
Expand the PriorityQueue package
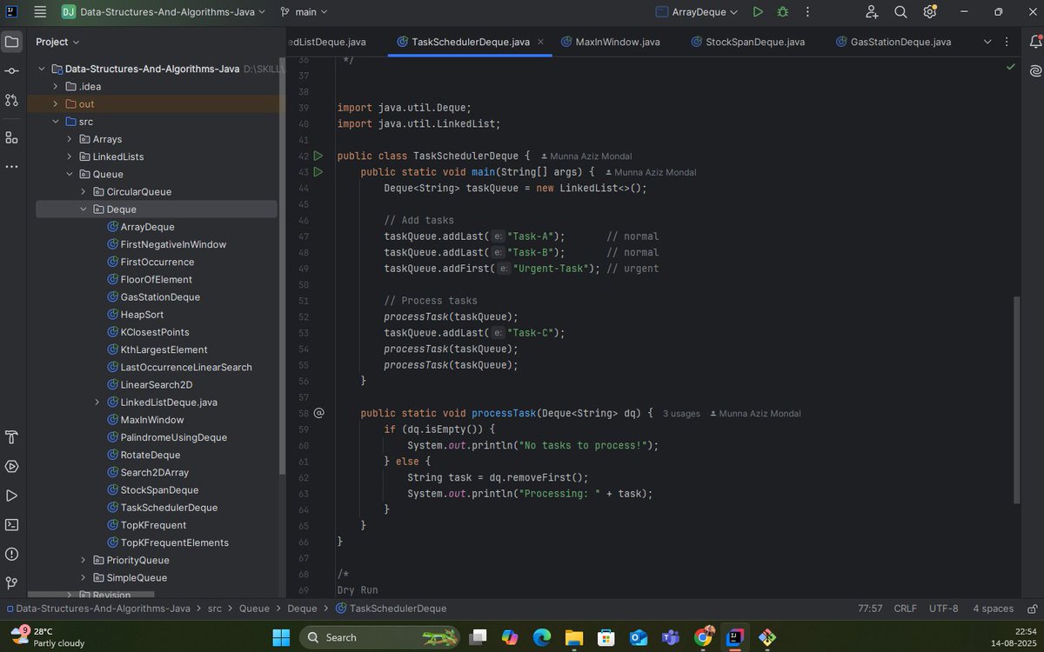84,560
